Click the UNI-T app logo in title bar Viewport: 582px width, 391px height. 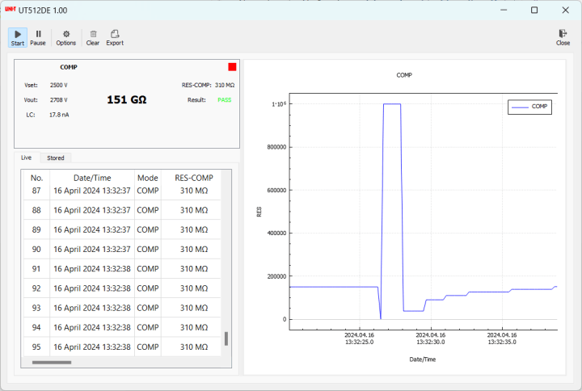10,10
